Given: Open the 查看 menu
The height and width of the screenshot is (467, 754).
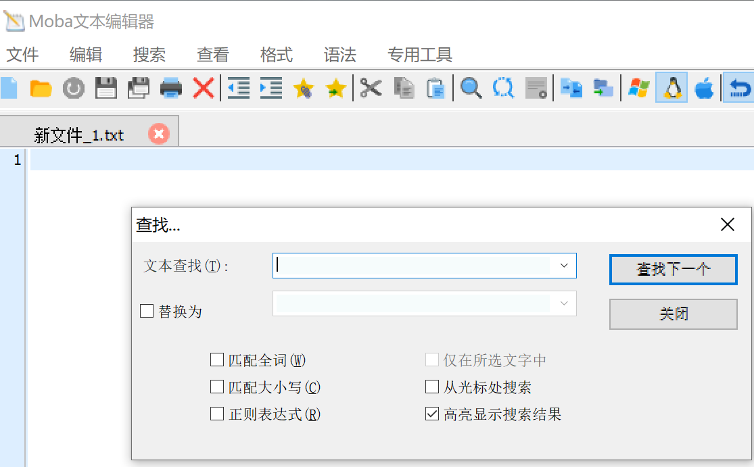Looking at the screenshot, I should point(212,54).
